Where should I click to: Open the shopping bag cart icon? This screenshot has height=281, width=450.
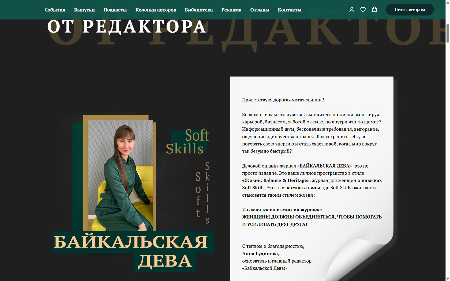(374, 9)
